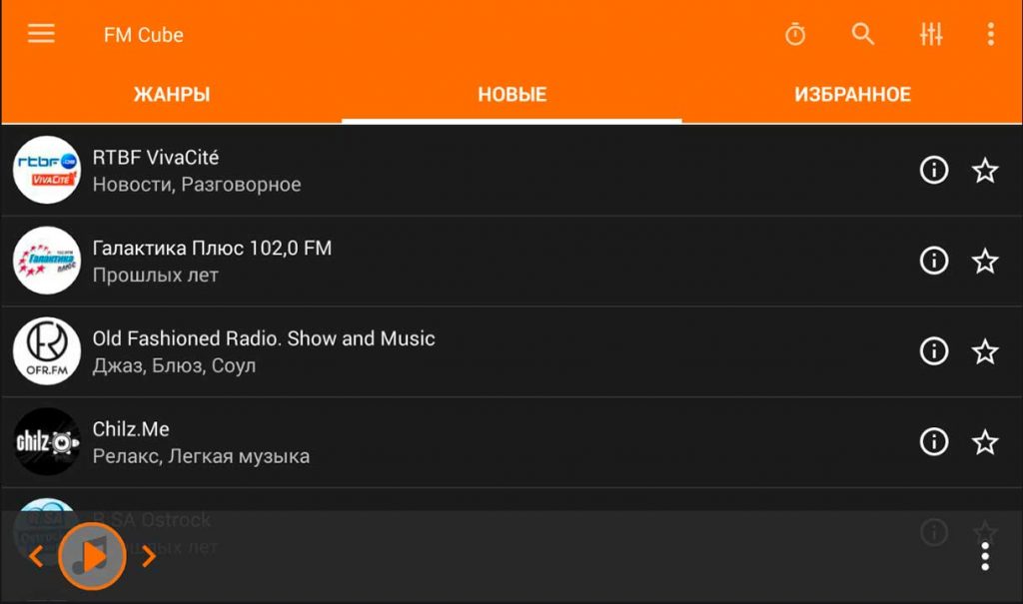Play Галактика Плюс 102,0 FM
Image resolution: width=1023 pixels, height=604 pixels.
coord(511,261)
